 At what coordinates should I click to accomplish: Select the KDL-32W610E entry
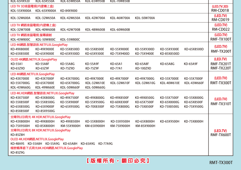point(95,83)
